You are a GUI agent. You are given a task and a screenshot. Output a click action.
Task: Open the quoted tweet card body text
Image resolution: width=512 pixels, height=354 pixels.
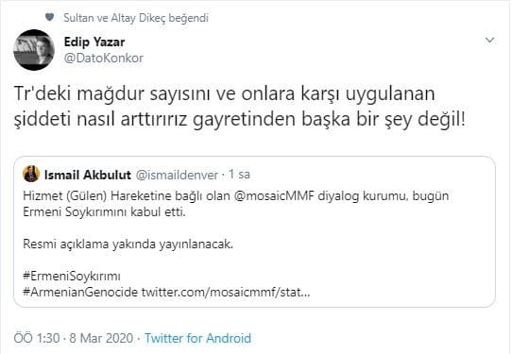coord(236,244)
